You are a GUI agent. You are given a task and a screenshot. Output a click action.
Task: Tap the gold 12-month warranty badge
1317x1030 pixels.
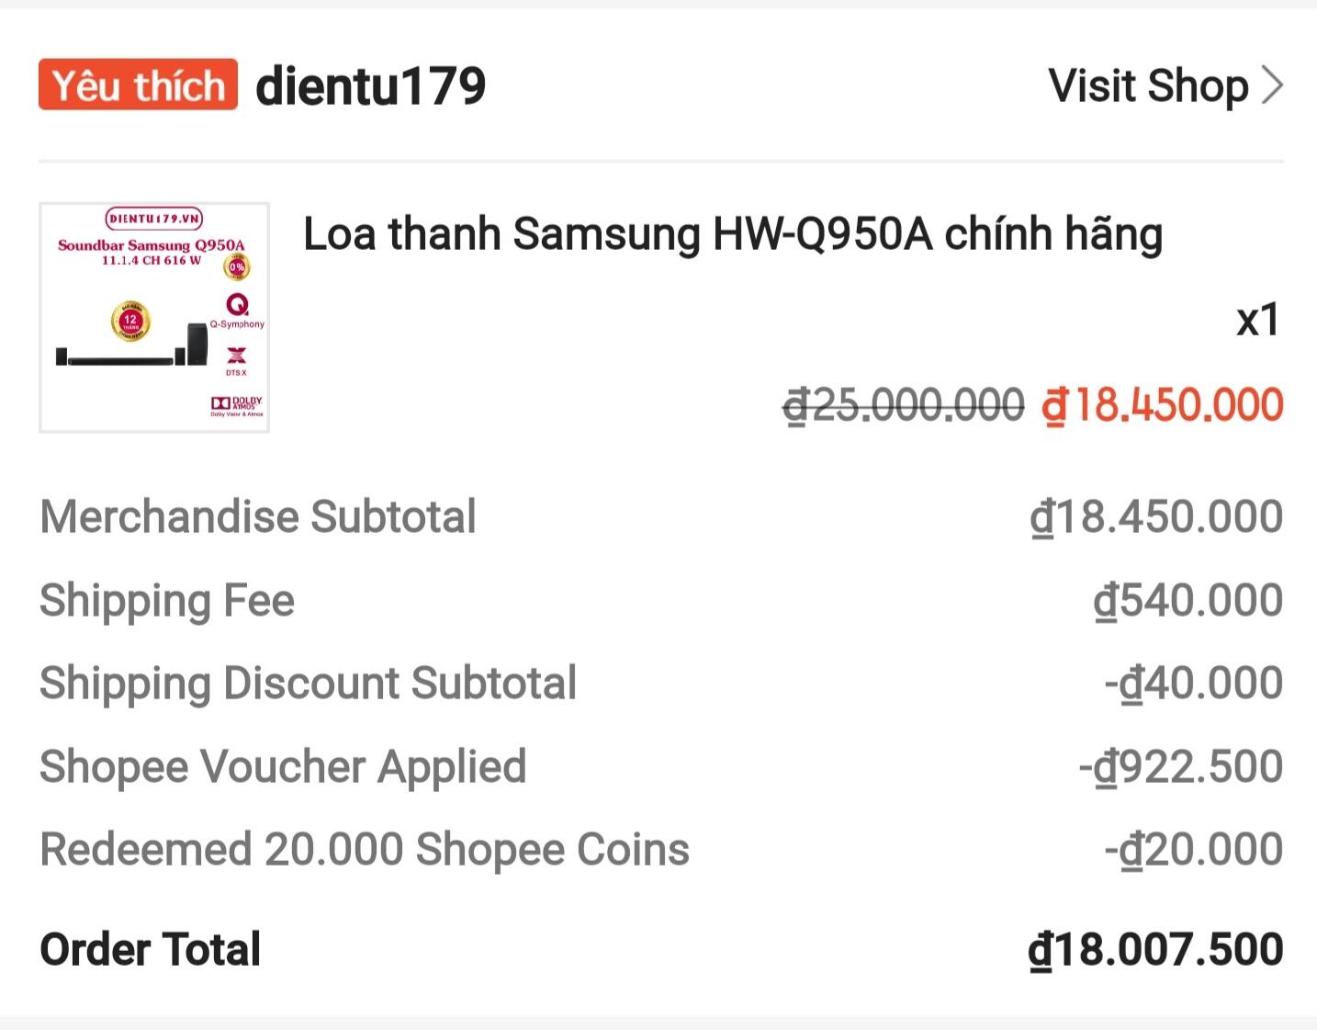[130, 322]
